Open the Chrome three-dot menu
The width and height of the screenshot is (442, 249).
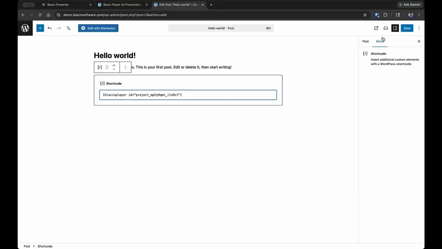click(419, 15)
